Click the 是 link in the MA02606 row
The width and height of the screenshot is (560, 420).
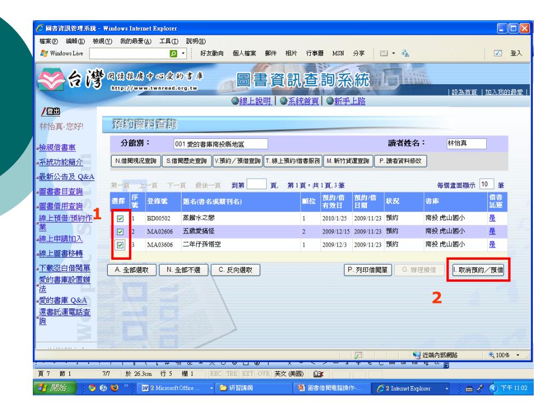[x=492, y=231]
